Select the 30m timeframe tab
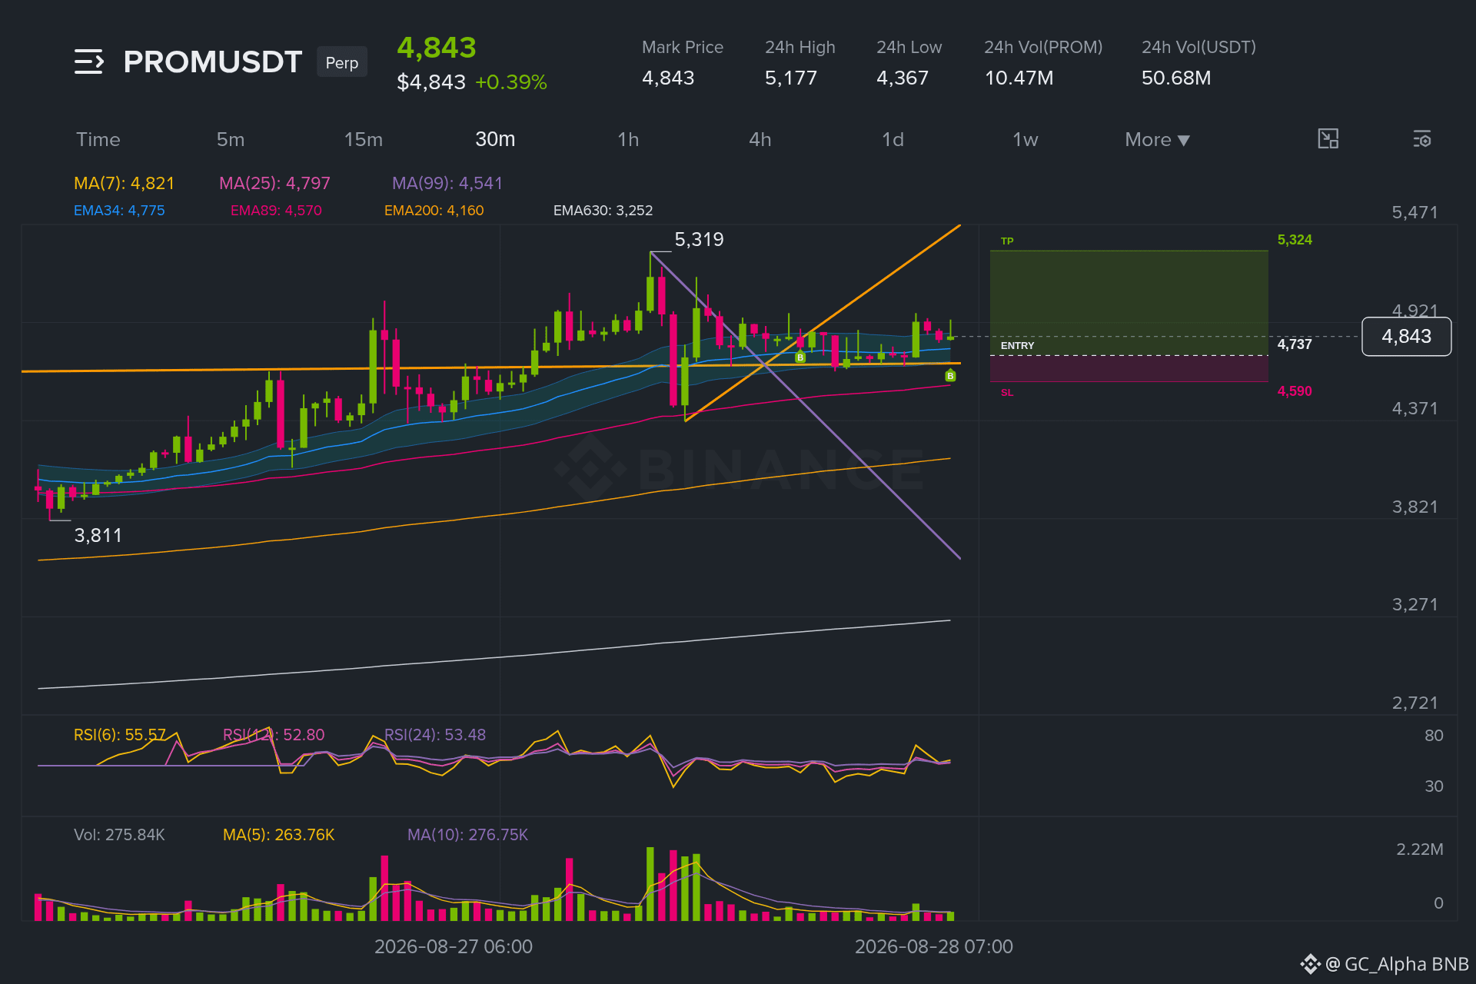Viewport: 1476px width, 984px height. (495, 139)
